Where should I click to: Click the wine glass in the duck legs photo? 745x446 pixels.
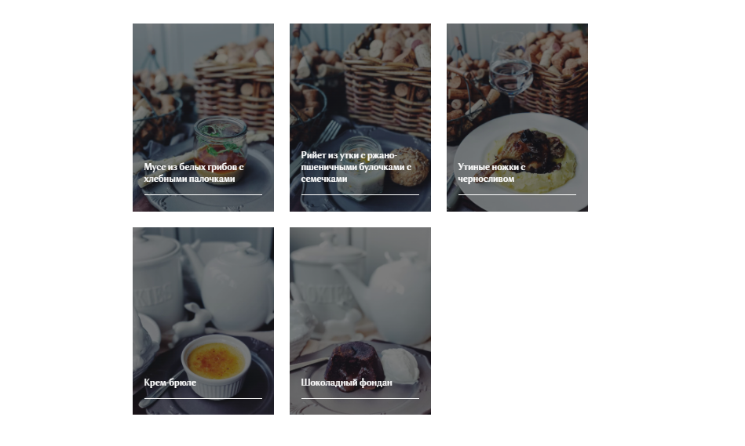pyautogui.click(x=510, y=71)
